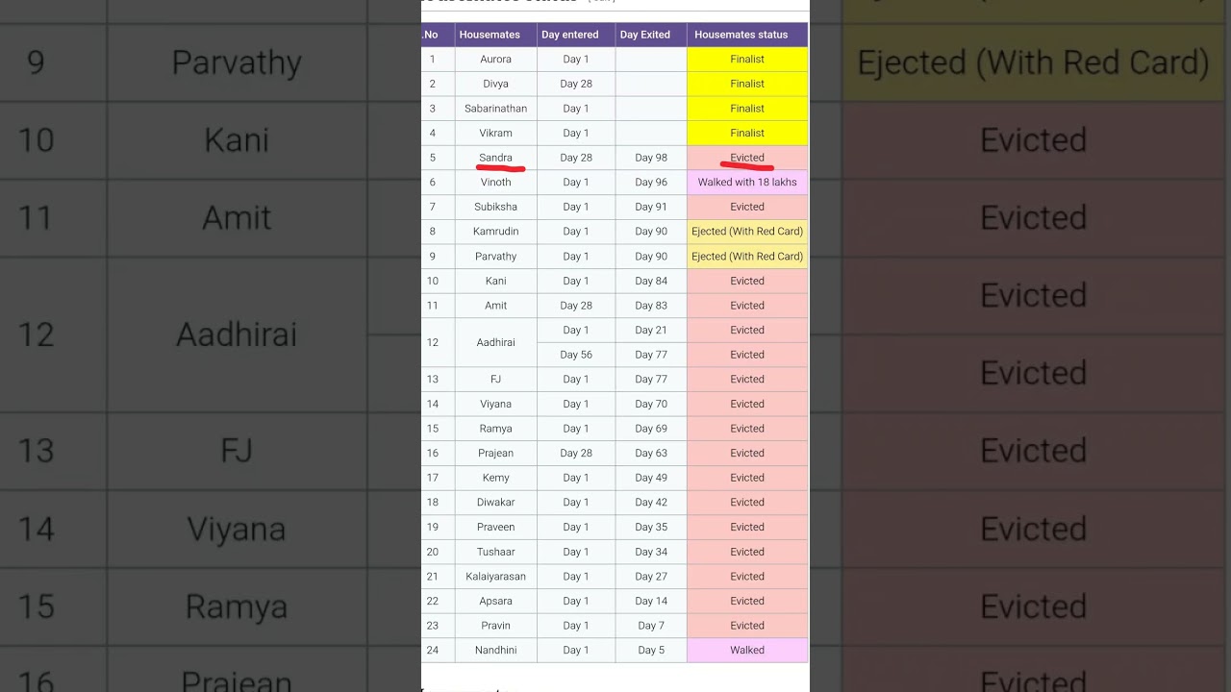
Task: Select the "Day 98" exit cell
Action: click(x=650, y=158)
